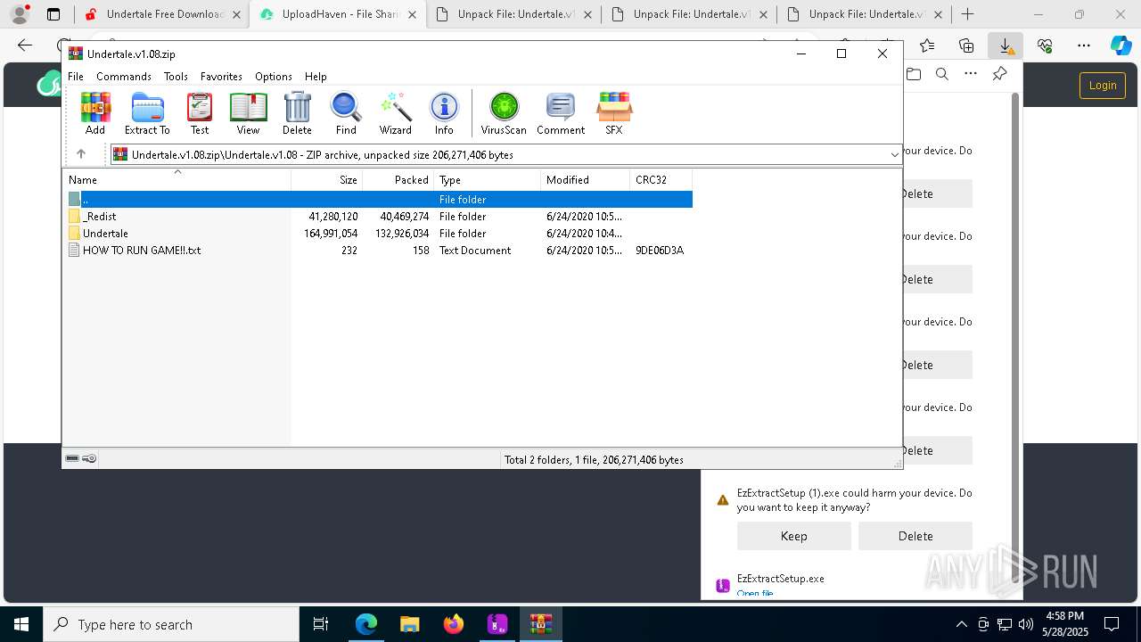
Task: Keep the EzExtractSetup (1).exe download
Action: point(793,536)
